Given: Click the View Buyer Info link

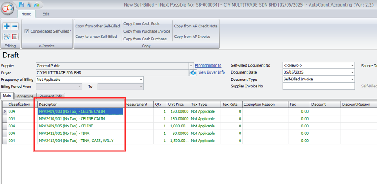Looking at the screenshot, I should pyautogui.click(x=211, y=73).
